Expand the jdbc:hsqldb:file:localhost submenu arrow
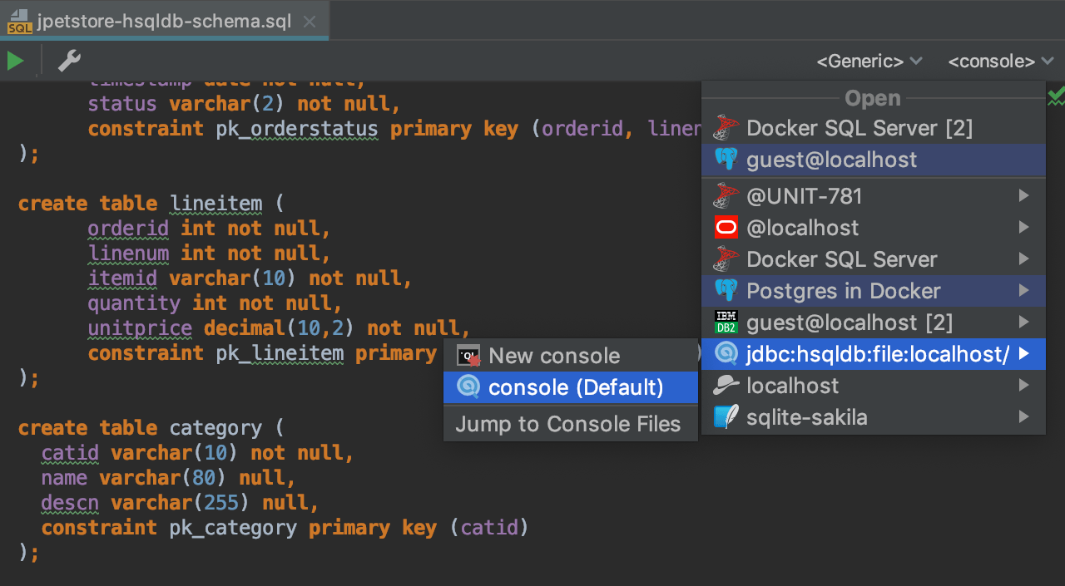This screenshot has width=1065, height=586. [1024, 354]
